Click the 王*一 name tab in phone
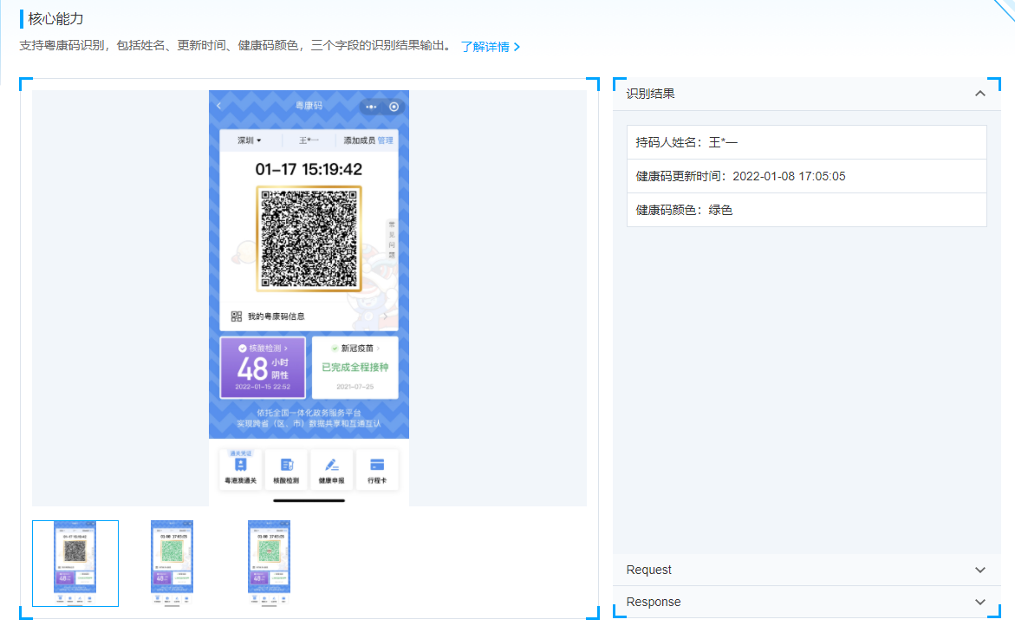 point(309,140)
